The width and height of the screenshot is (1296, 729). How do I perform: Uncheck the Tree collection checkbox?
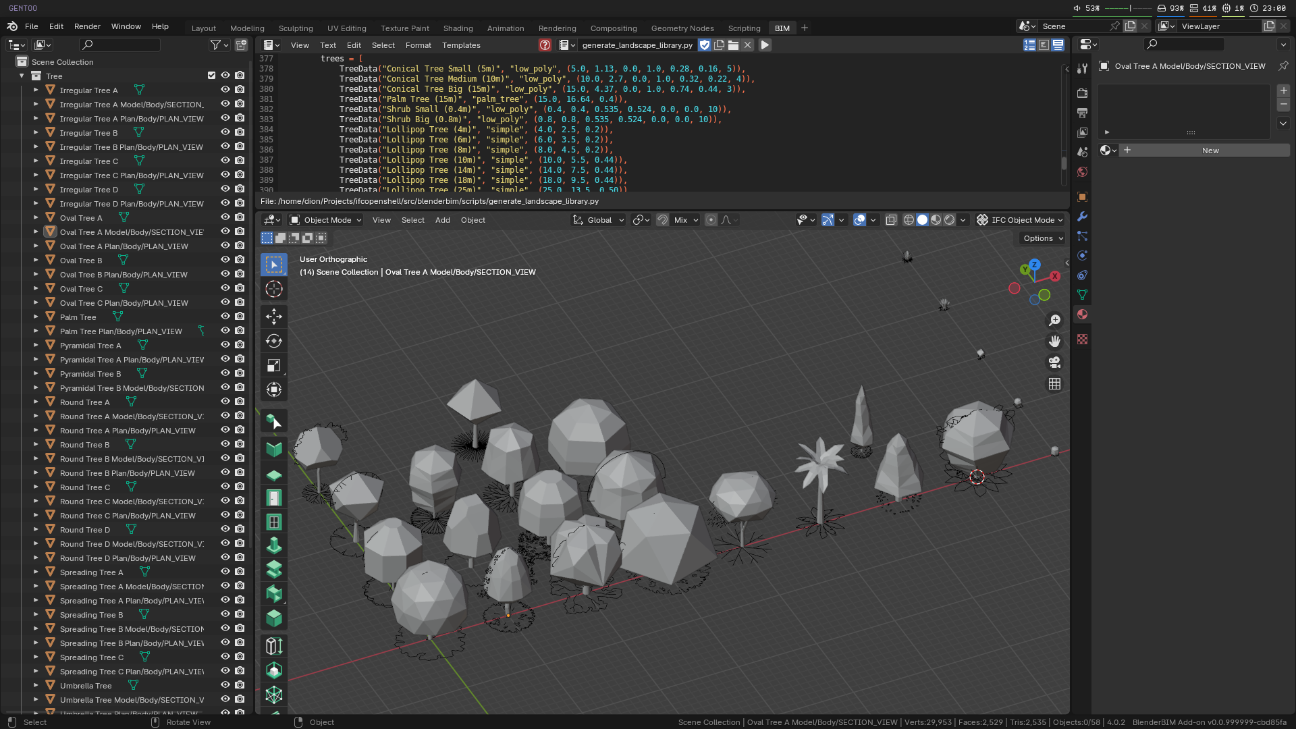coord(211,76)
